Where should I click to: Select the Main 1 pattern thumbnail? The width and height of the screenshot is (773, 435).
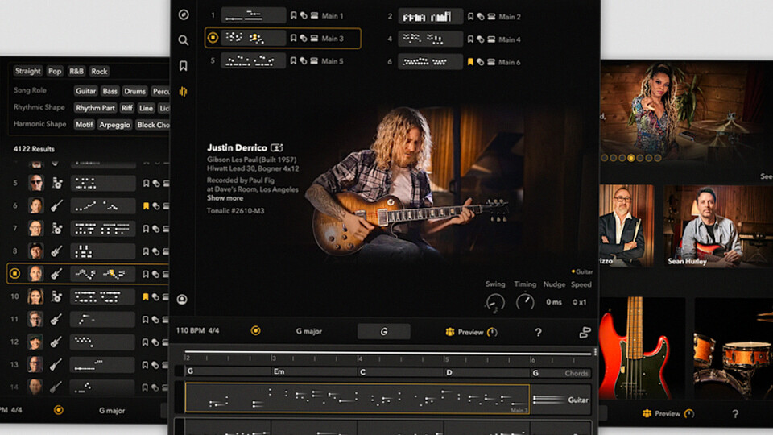click(x=254, y=16)
